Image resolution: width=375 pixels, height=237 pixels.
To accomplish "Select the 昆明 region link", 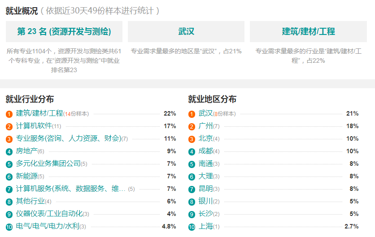I will click(205, 189).
